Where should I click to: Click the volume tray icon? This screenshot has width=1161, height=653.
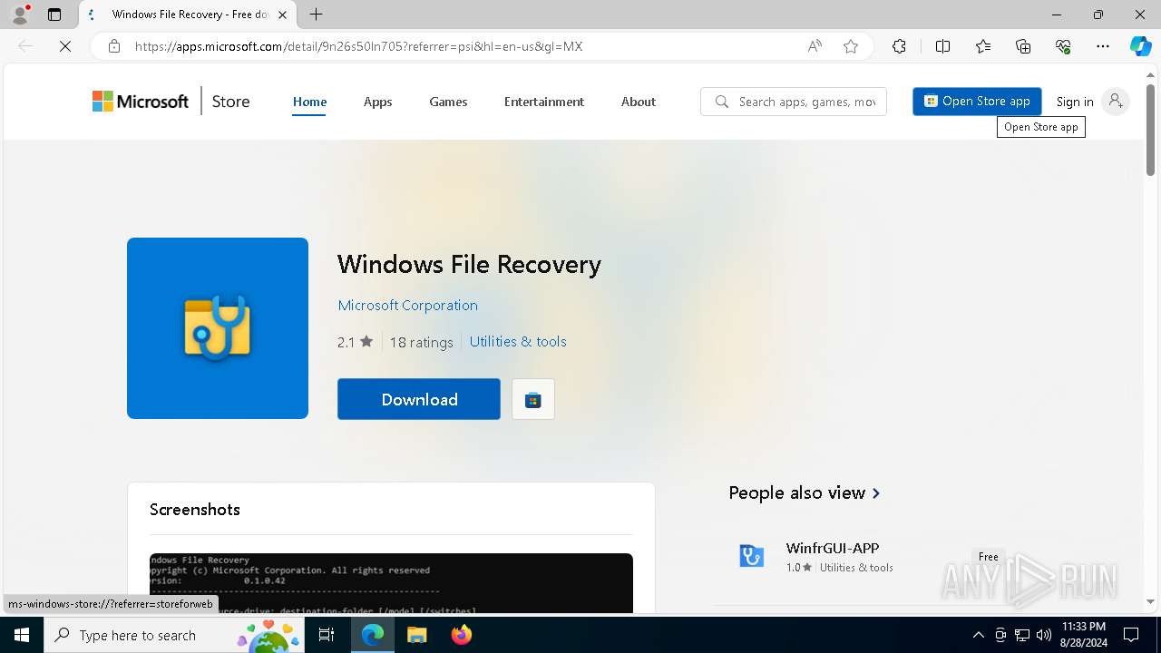pyautogui.click(x=1044, y=635)
